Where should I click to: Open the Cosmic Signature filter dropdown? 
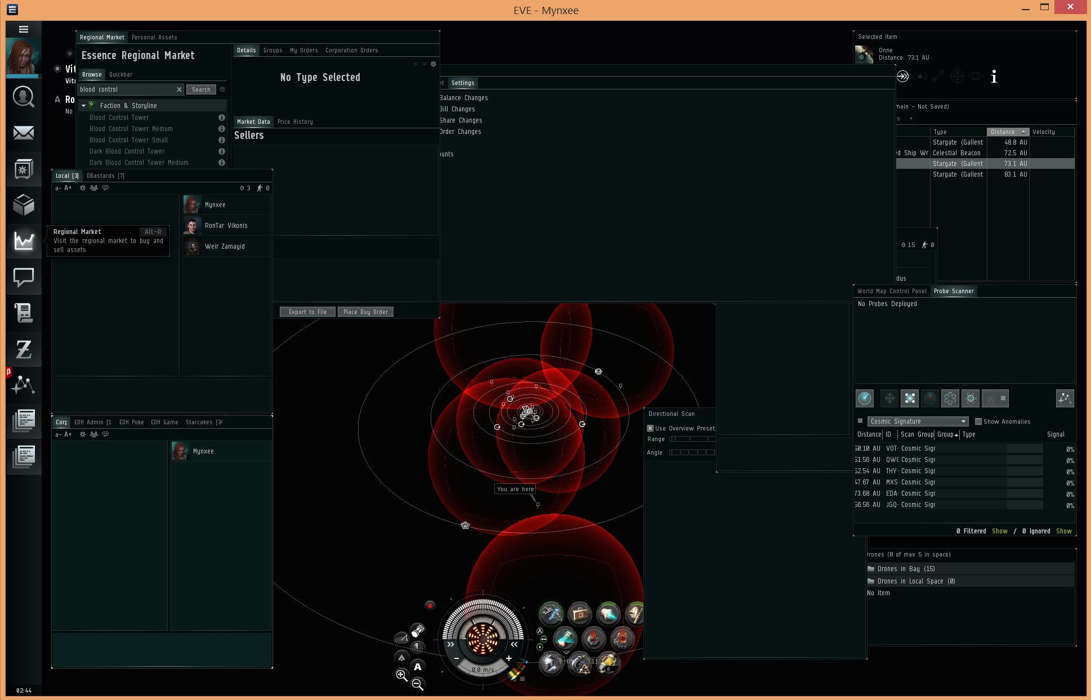tap(917, 421)
